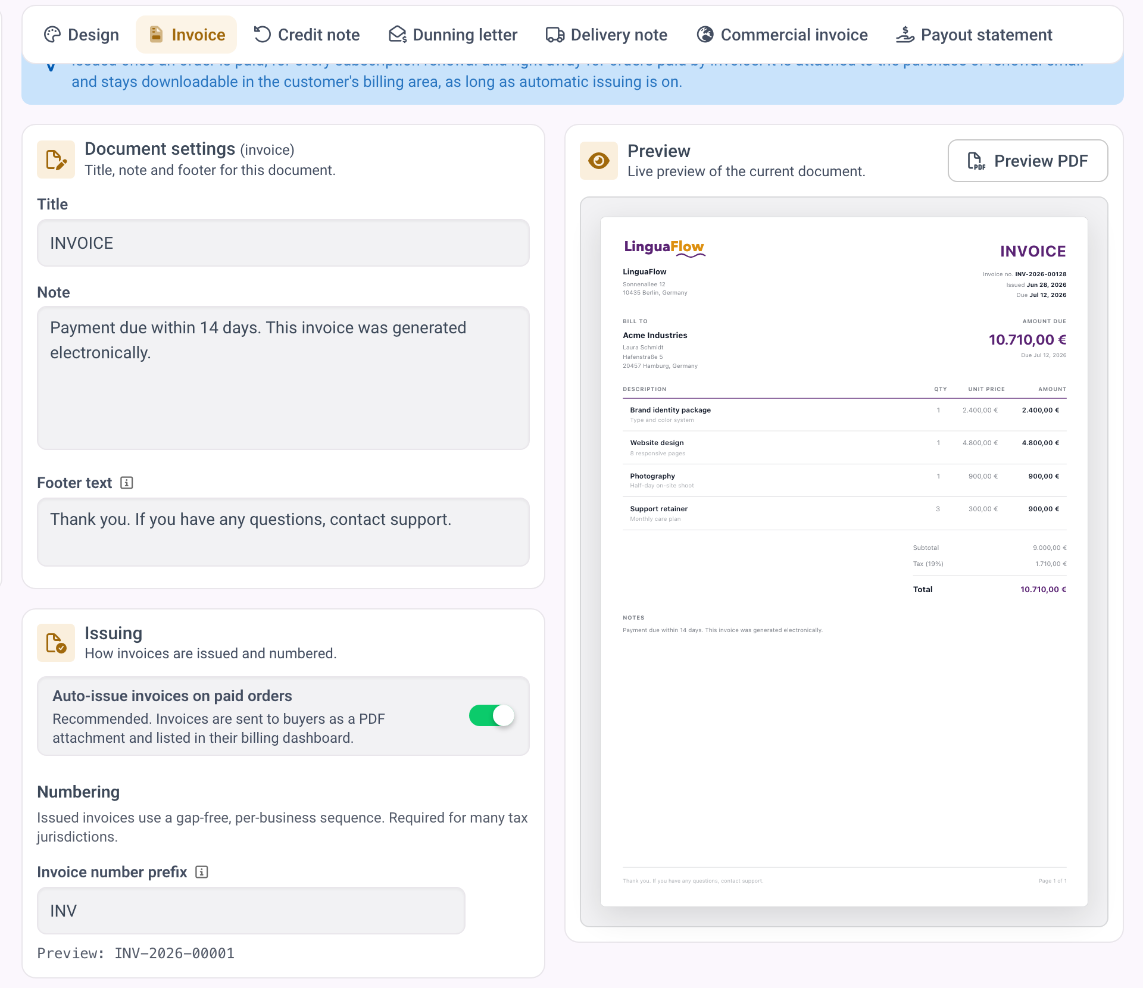Image resolution: width=1143 pixels, height=988 pixels.
Task: Click into the Note text area
Action: [x=283, y=378]
